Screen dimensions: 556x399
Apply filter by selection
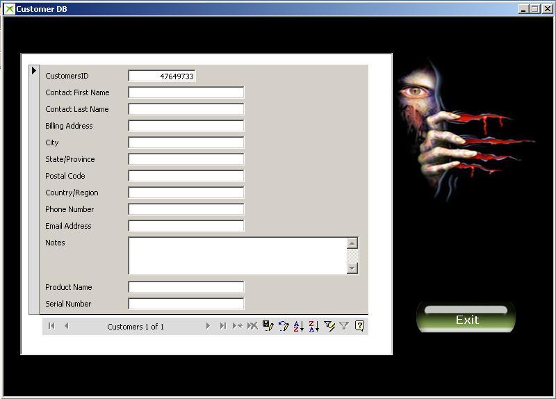click(x=329, y=326)
